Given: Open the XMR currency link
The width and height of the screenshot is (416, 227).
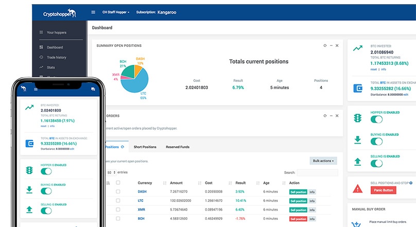Looking at the screenshot, I should (x=141, y=209).
